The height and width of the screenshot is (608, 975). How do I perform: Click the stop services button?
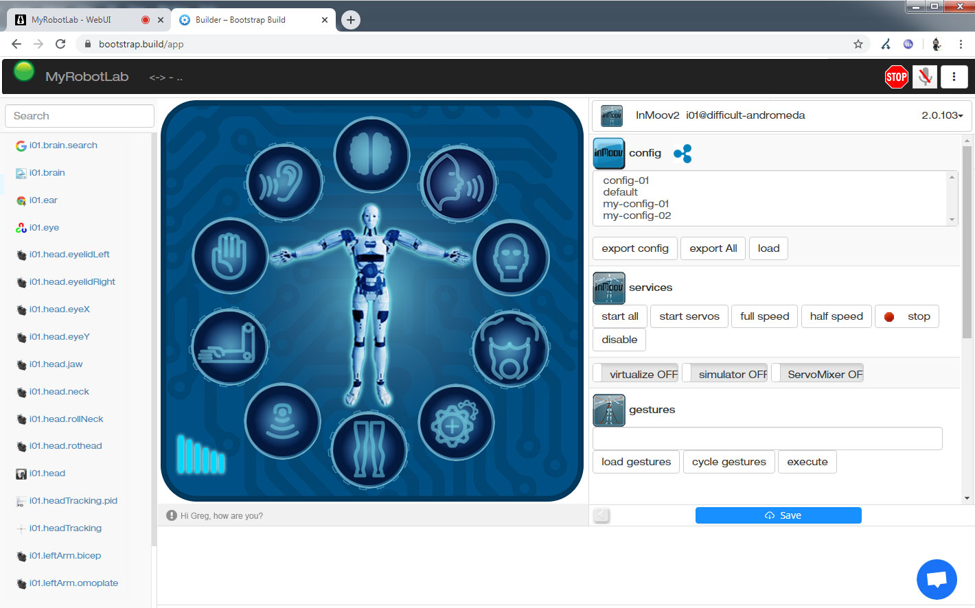907,316
